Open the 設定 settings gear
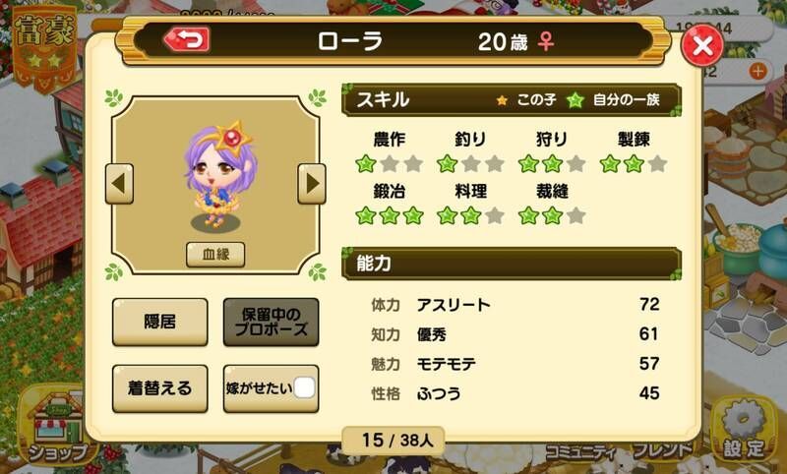Image resolution: width=787 pixels, height=474 pixels. coord(744,429)
